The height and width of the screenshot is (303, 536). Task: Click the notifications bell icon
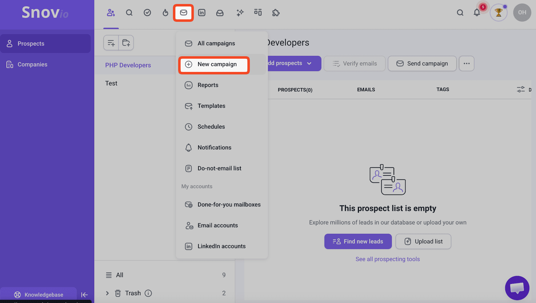[477, 13]
